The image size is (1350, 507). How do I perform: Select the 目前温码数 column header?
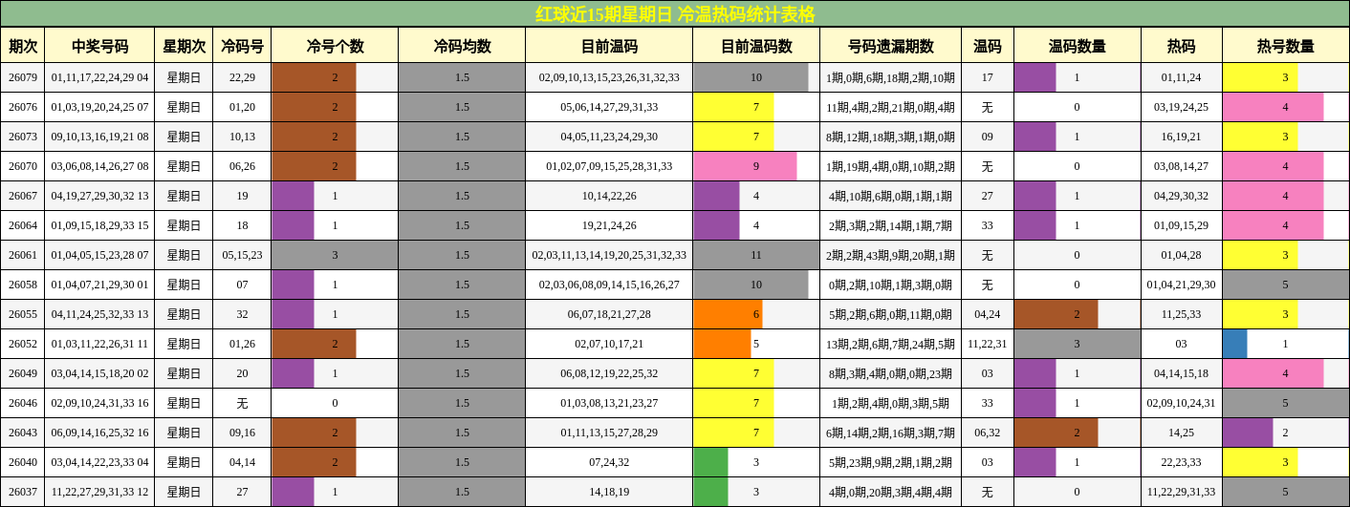[756, 46]
